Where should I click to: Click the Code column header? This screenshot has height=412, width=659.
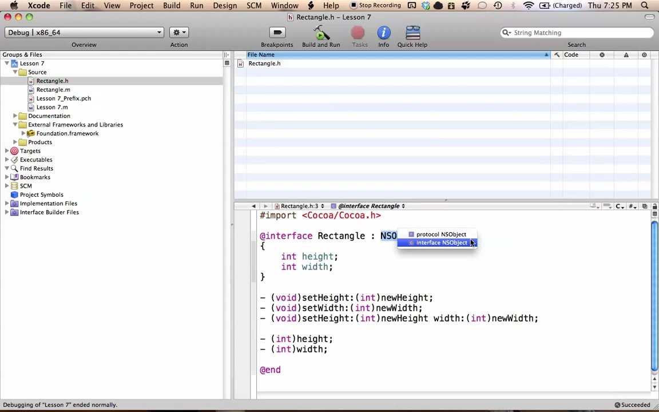(577, 55)
